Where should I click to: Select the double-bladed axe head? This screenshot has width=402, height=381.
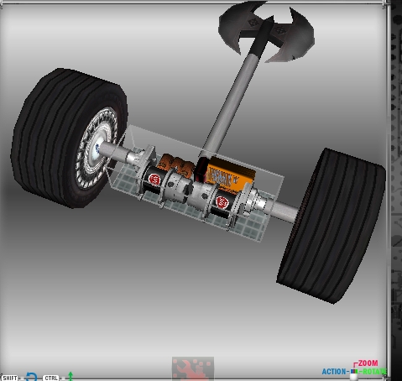[266, 32]
